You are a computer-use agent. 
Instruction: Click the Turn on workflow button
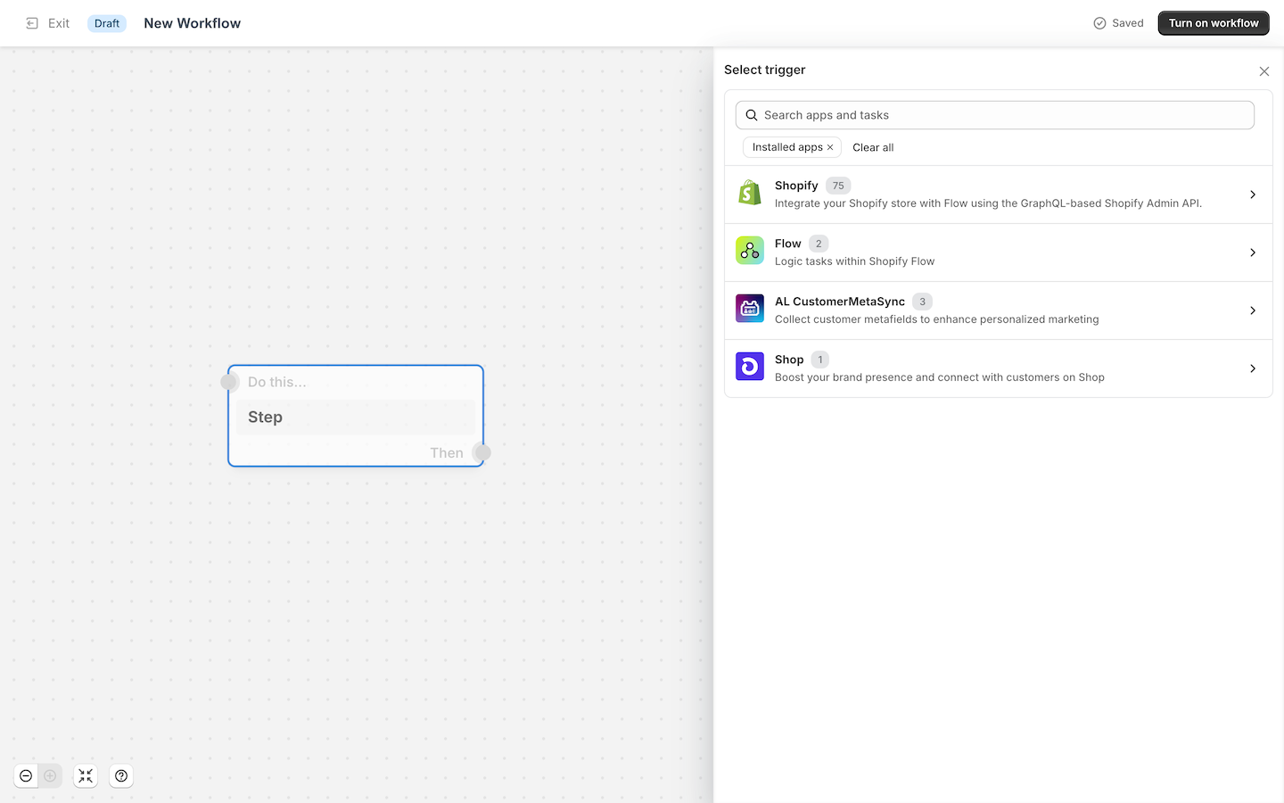(1213, 23)
